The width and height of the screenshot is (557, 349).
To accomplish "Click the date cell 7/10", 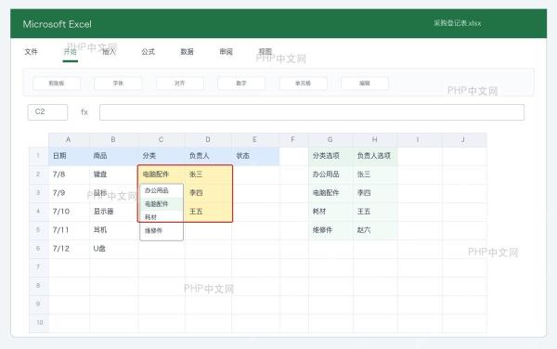I will [69, 212].
